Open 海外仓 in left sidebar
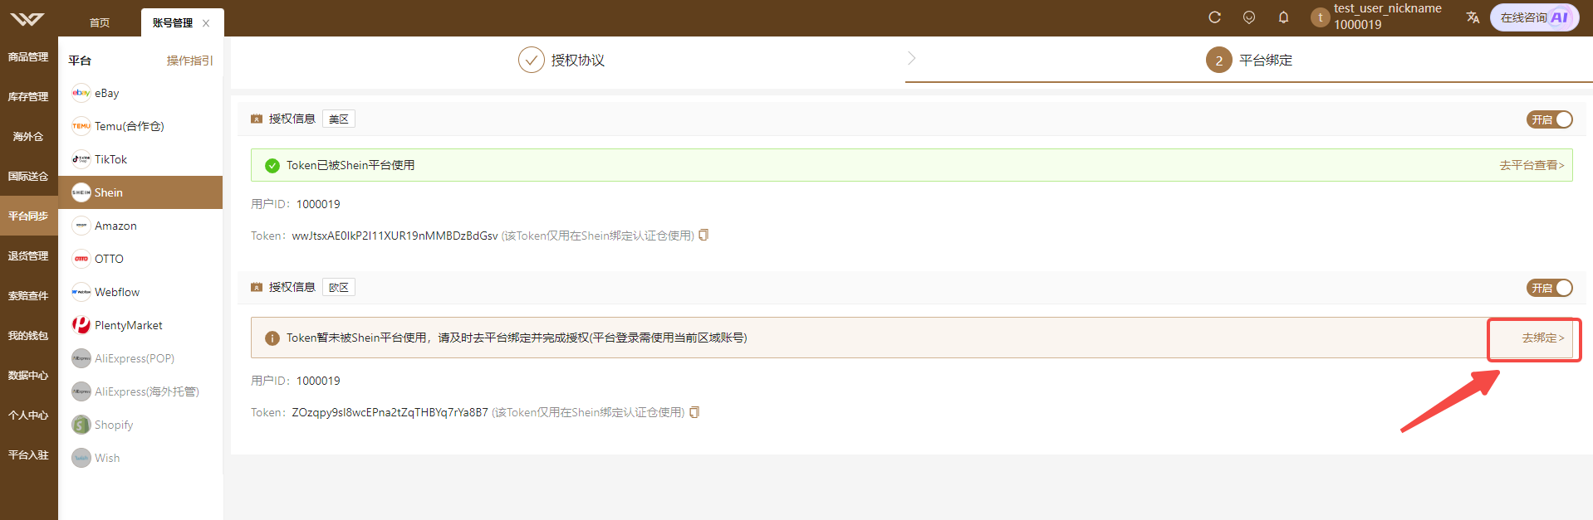The height and width of the screenshot is (520, 1593). coord(28,137)
